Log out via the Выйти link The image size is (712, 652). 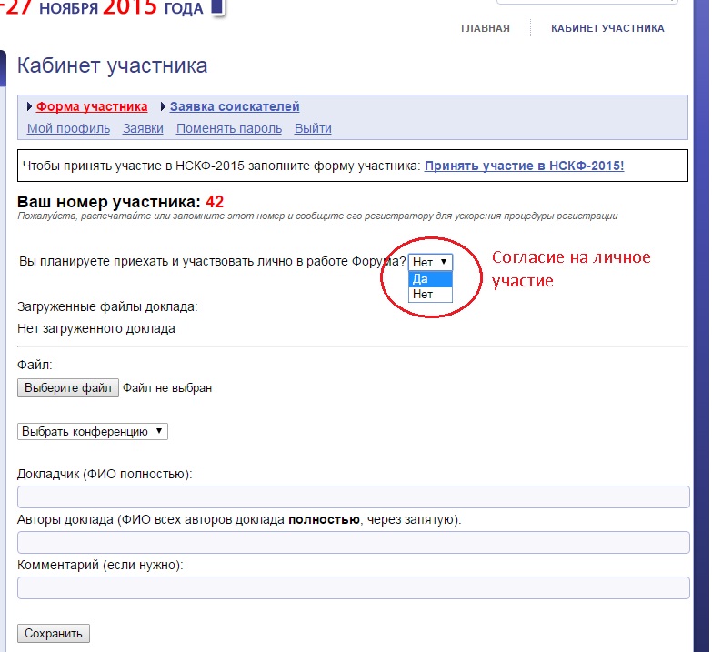(x=313, y=128)
